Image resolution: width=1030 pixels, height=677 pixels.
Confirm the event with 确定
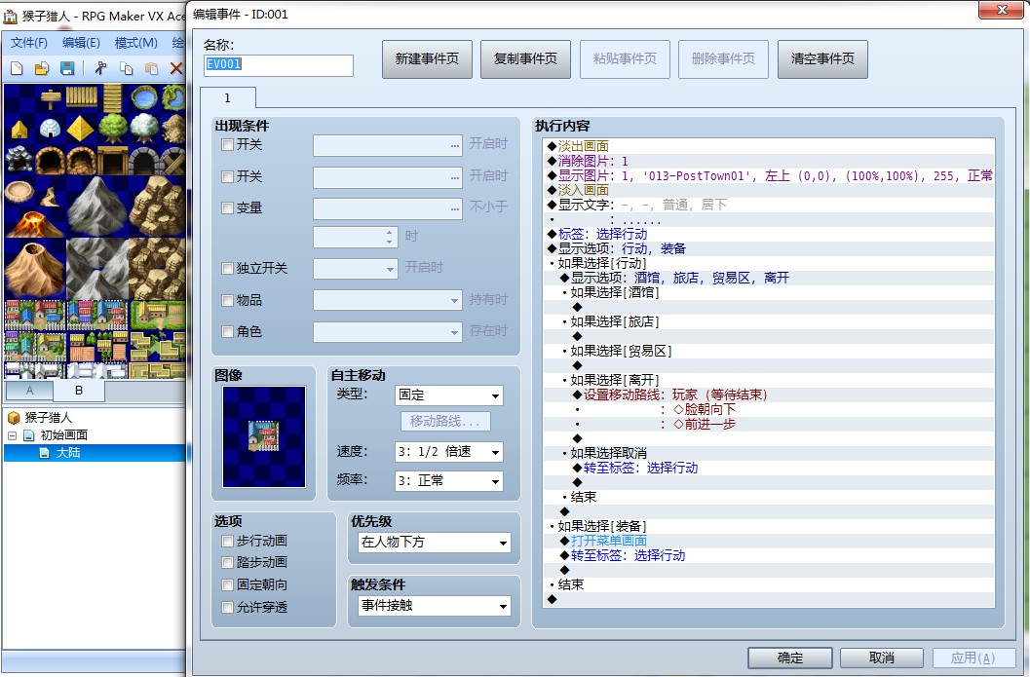[789, 658]
